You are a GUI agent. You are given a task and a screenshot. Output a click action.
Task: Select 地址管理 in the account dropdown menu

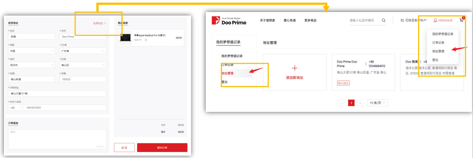pyautogui.click(x=438, y=51)
